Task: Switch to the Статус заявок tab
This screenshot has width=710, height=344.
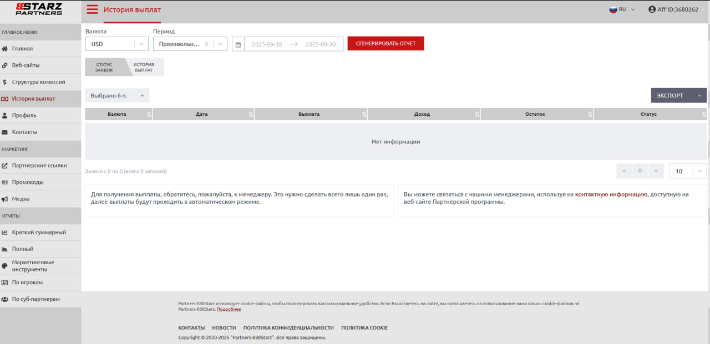Action: (104, 68)
